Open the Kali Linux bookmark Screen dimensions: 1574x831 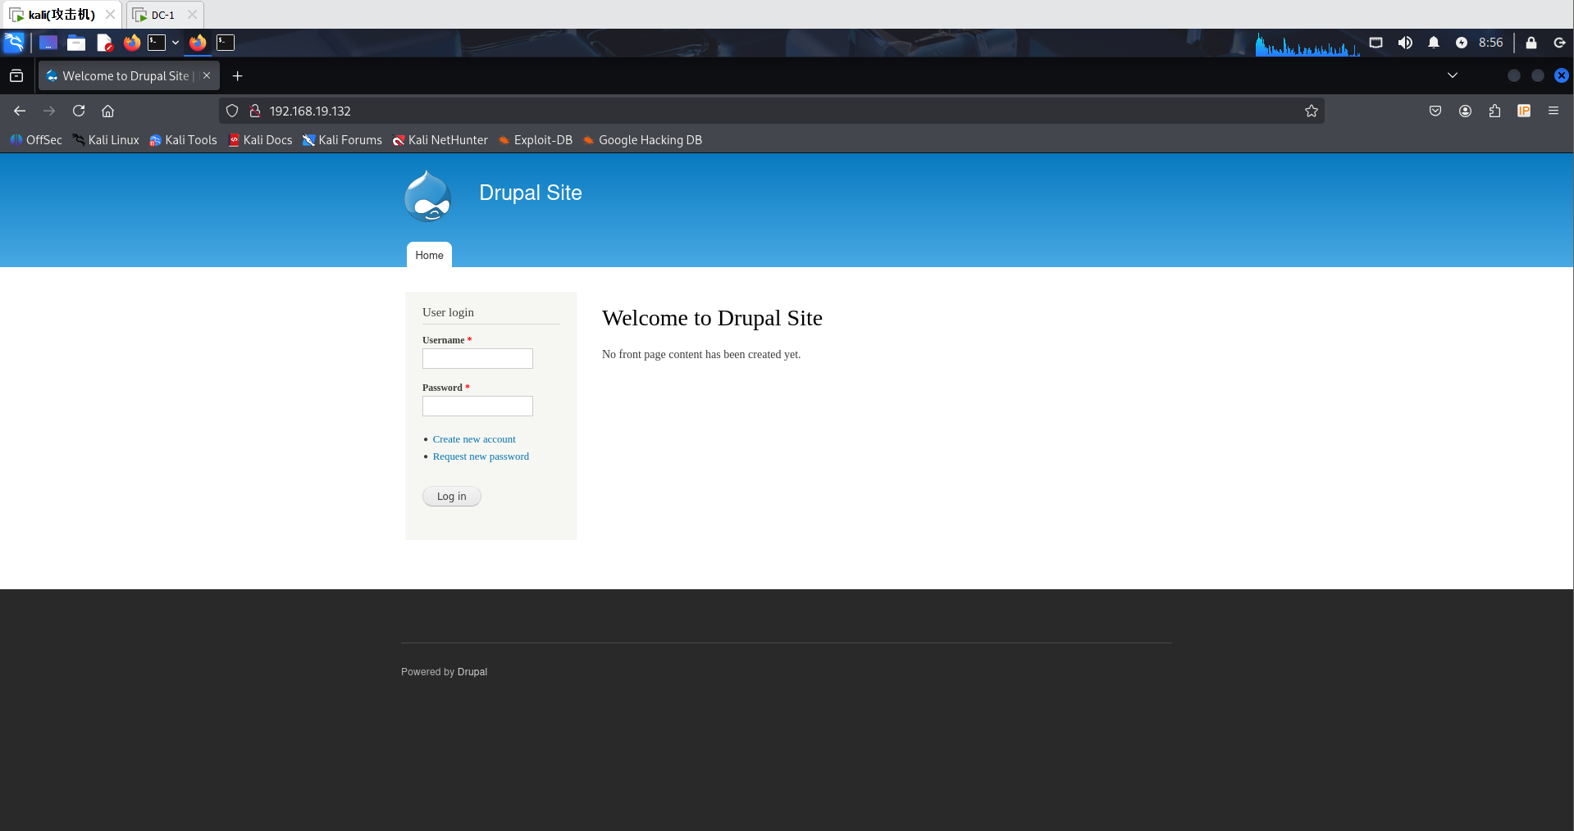tap(106, 140)
